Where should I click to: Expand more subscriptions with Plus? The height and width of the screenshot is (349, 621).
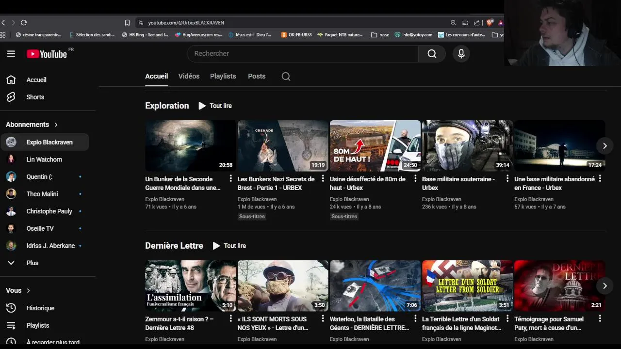[44, 263]
